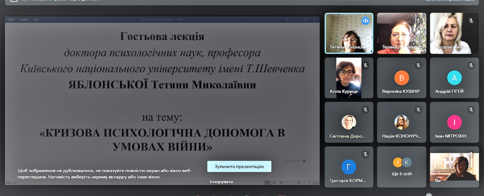Click the 'Ігнорувати' link
The image size is (484, 196).
pos(221,181)
